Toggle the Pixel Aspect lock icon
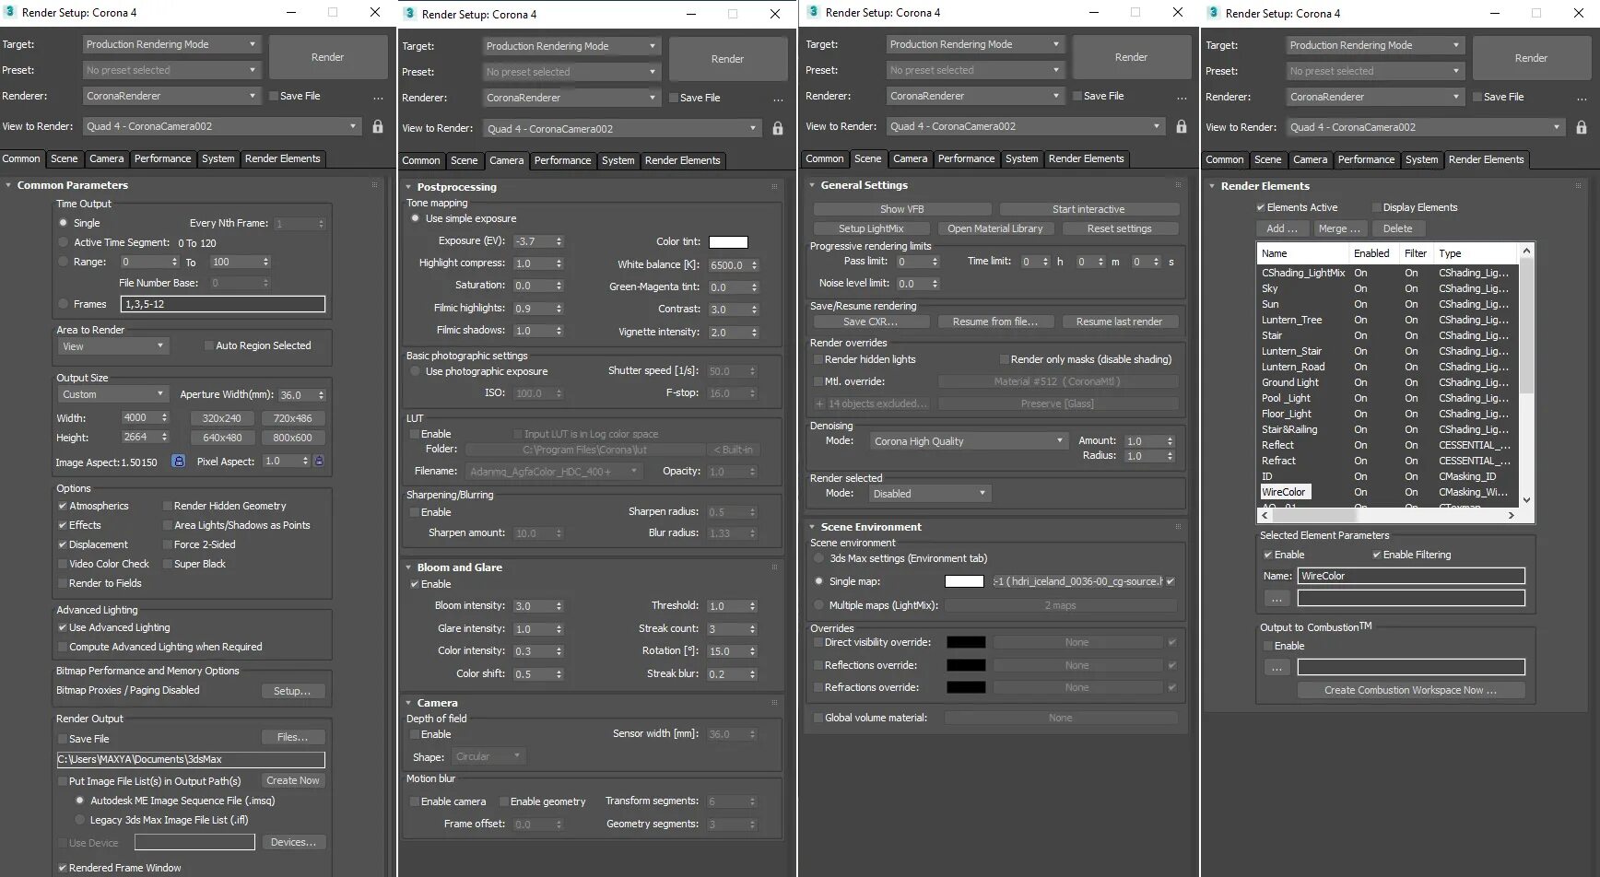Viewport: 1600px width, 877px height. click(319, 461)
